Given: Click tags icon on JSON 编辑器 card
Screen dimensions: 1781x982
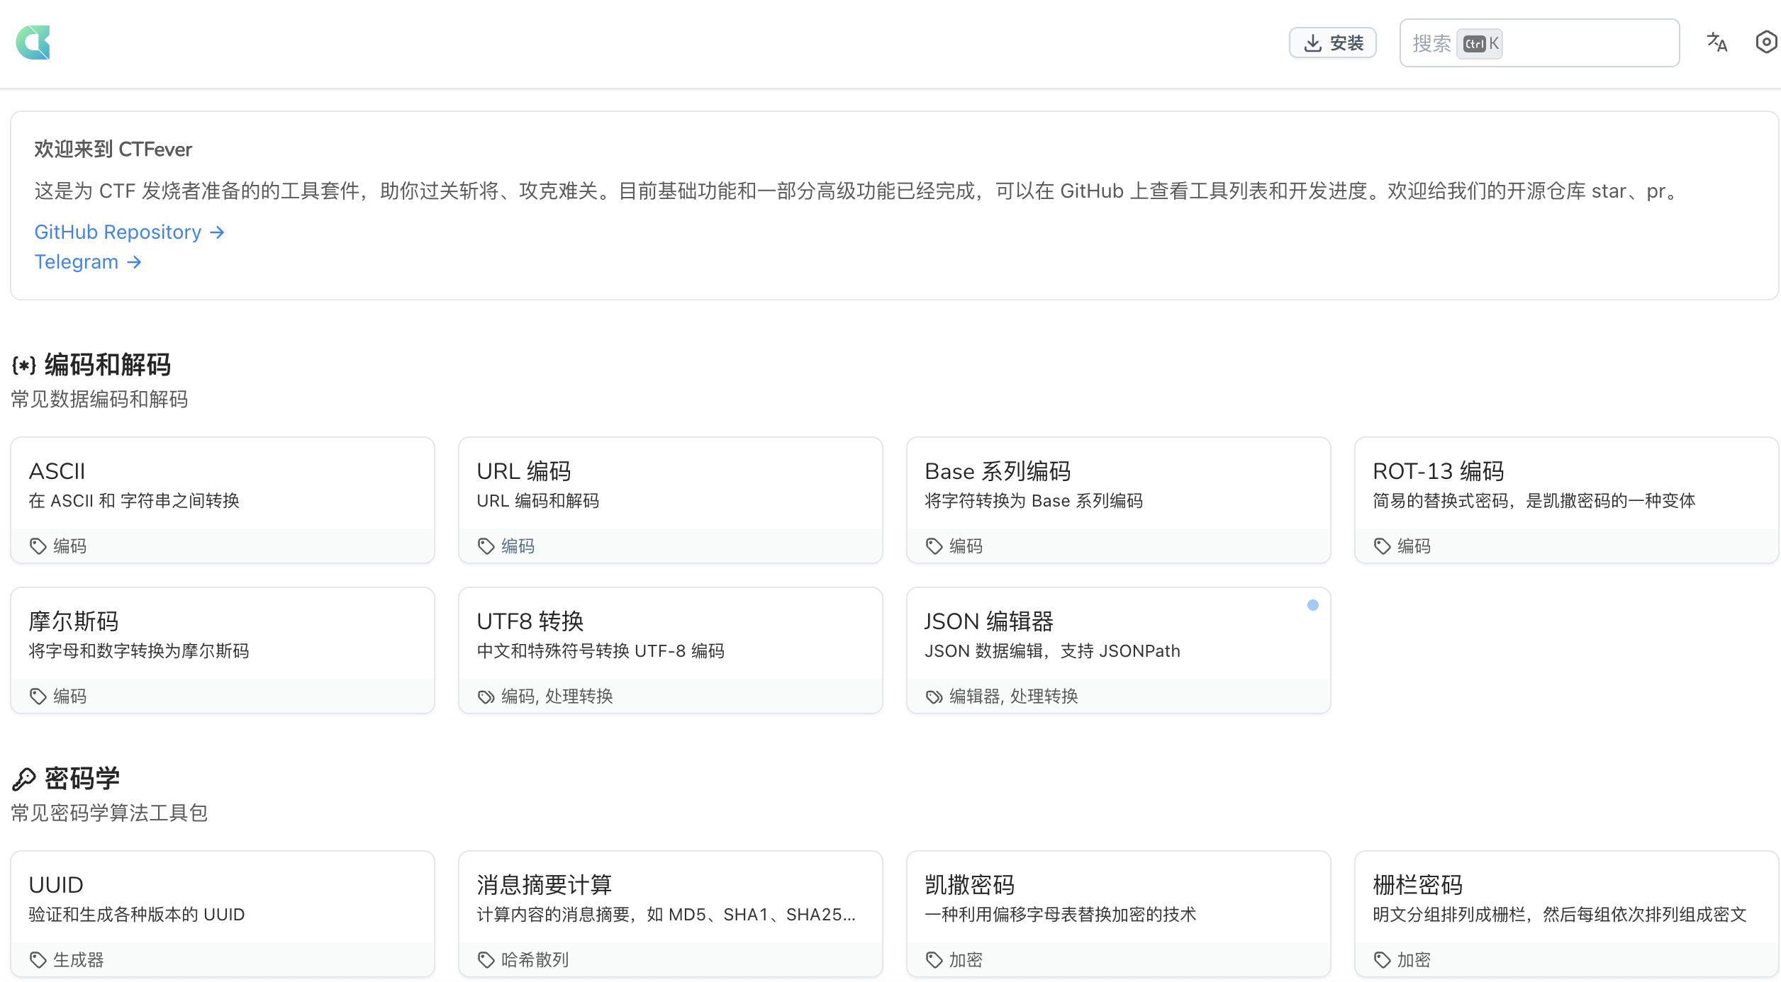Looking at the screenshot, I should coord(934,696).
